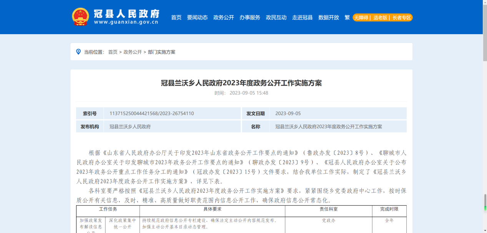Viewport: 487px width, 233px height.
Task: Click the 名称 value cell text
Action: pyautogui.click(x=329, y=127)
